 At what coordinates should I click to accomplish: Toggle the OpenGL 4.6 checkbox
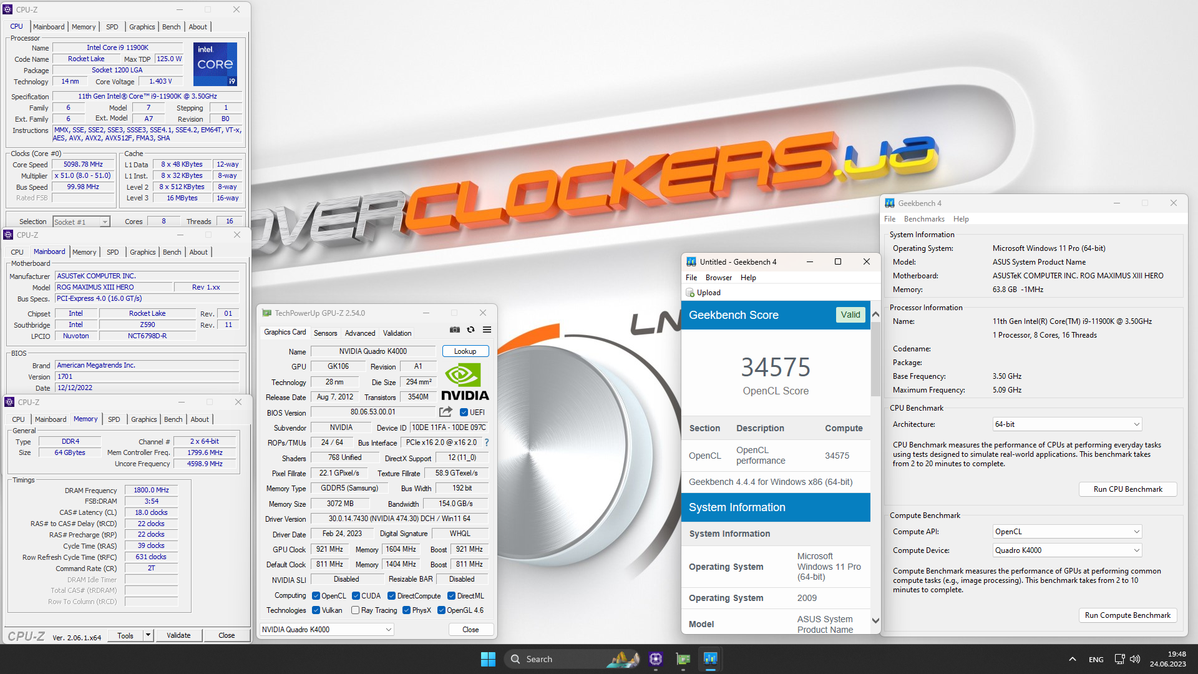pyautogui.click(x=441, y=610)
